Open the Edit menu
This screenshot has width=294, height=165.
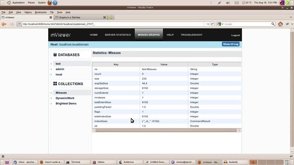coord(11,12)
